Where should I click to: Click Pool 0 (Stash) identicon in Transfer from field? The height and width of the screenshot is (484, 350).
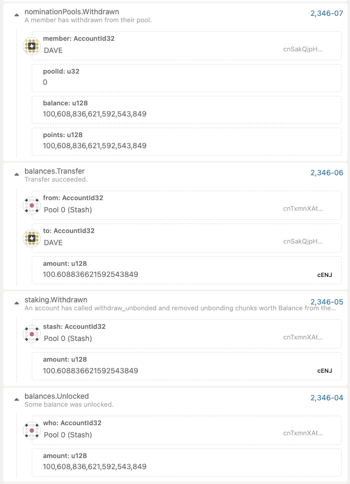click(x=32, y=205)
